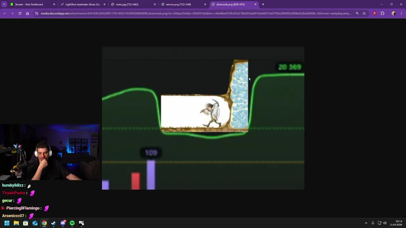
Task: Click chat user burakyildizz
Action: coord(13,185)
